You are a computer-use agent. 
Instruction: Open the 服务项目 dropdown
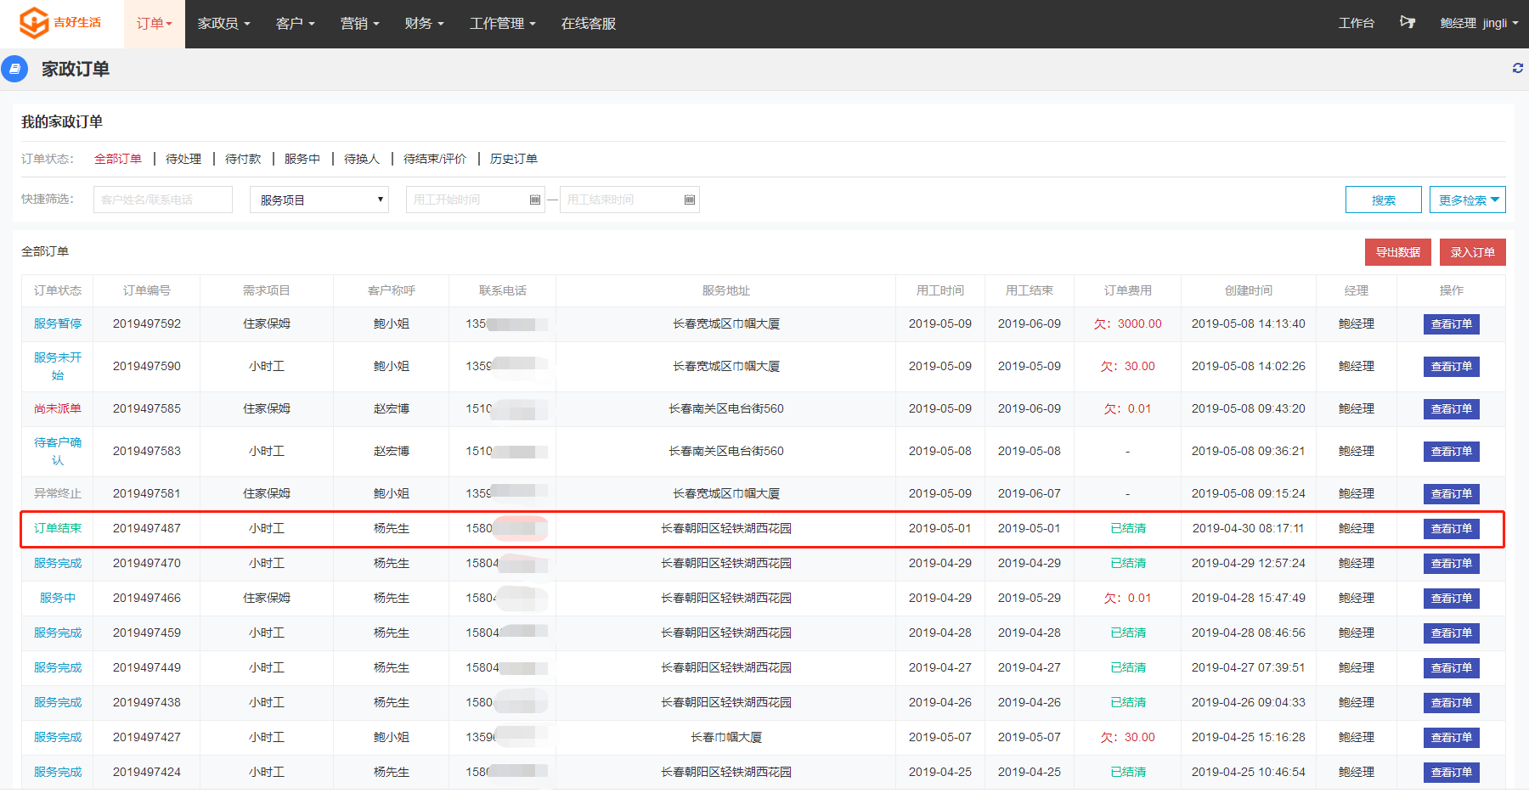click(319, 200)
